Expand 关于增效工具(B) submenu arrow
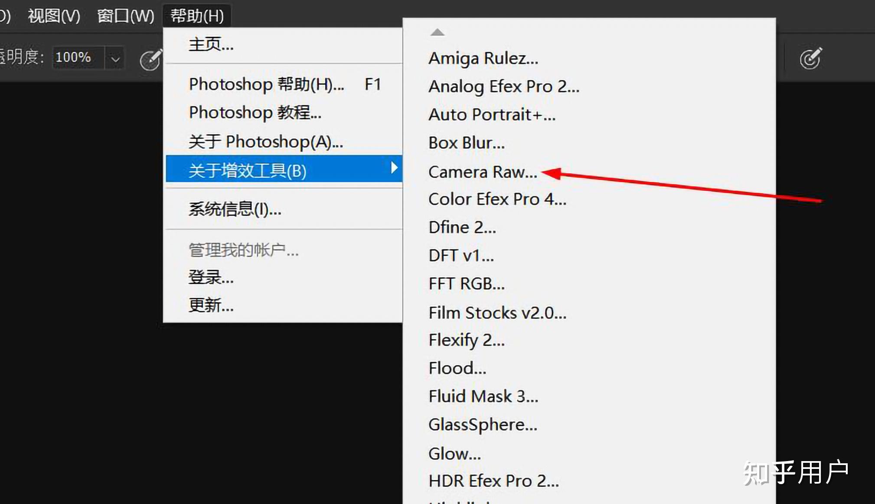This screenshot has width=875, height=504. pos(394,168)
